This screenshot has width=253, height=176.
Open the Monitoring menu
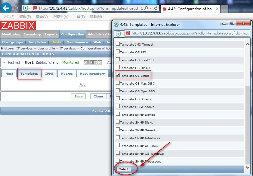tap(11, 34)
